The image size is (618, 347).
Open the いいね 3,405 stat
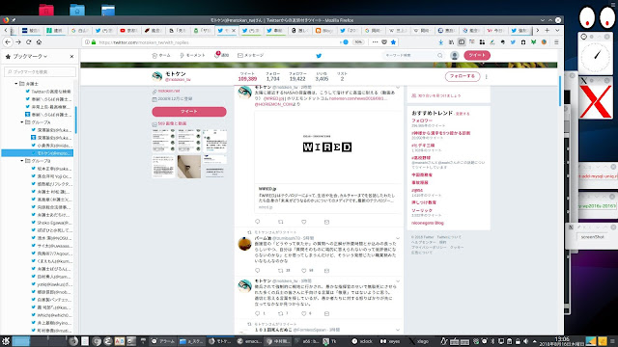pos(322,77)
